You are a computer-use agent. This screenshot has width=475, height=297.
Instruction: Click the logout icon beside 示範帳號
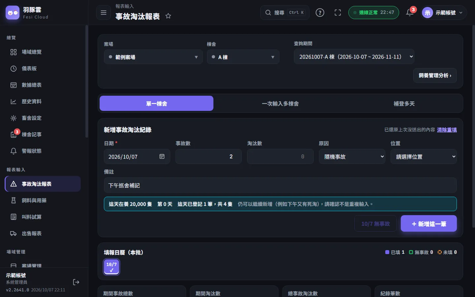coord(76,282)
